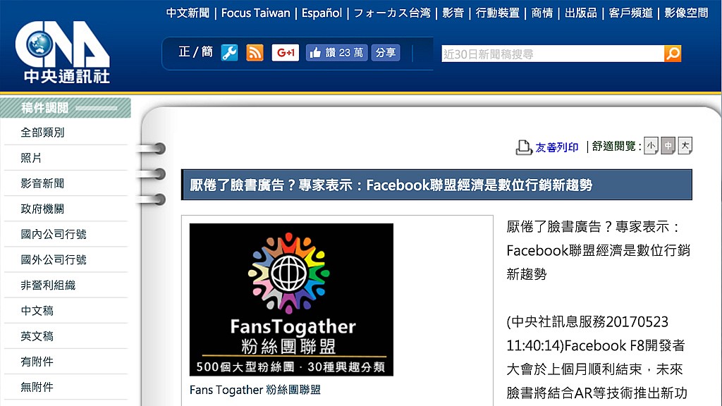Select small font size 小

coord(651,146)
